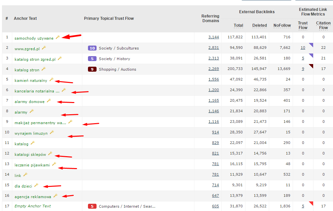Click the key icon beside 'kancelaria notarialna ...'
The height and width of the screenshot is (211, 333).
click(64, 90)
